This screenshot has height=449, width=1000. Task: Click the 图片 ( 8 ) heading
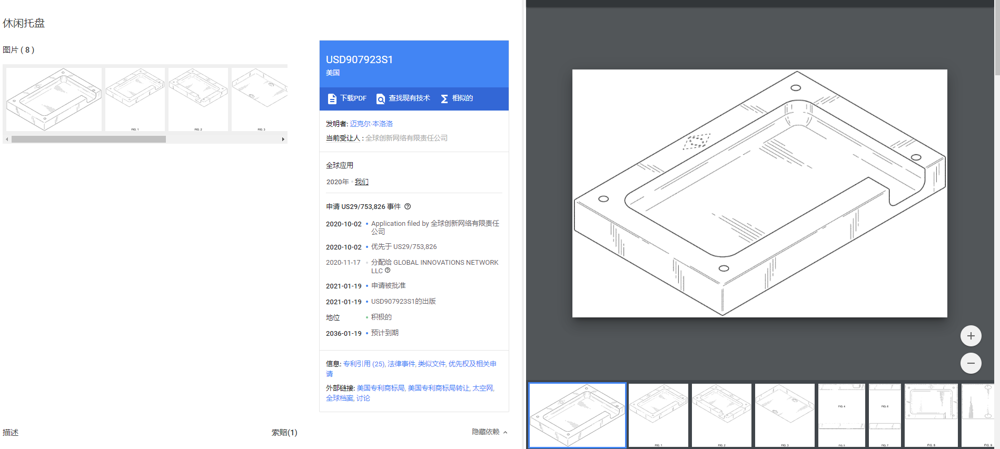(18, 50)
